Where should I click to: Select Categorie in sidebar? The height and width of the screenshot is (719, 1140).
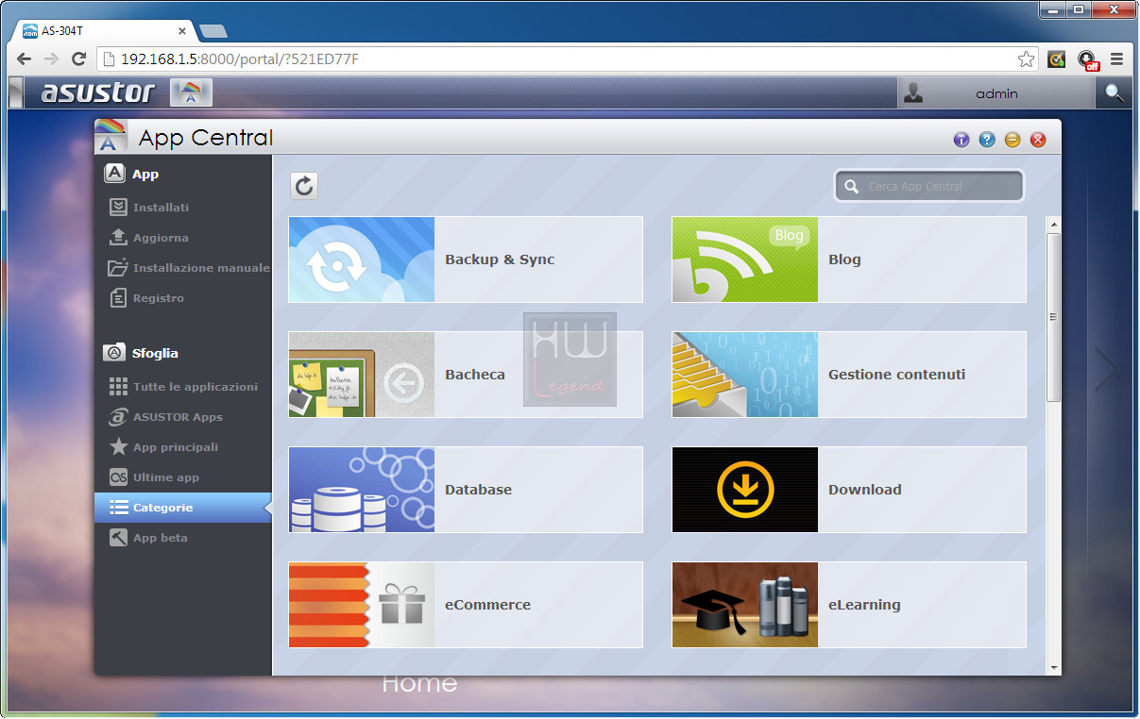point(183,508)
